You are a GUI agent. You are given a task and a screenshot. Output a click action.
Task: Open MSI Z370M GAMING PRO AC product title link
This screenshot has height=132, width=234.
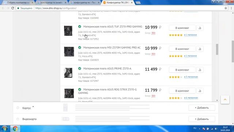[x=112, y=48]
